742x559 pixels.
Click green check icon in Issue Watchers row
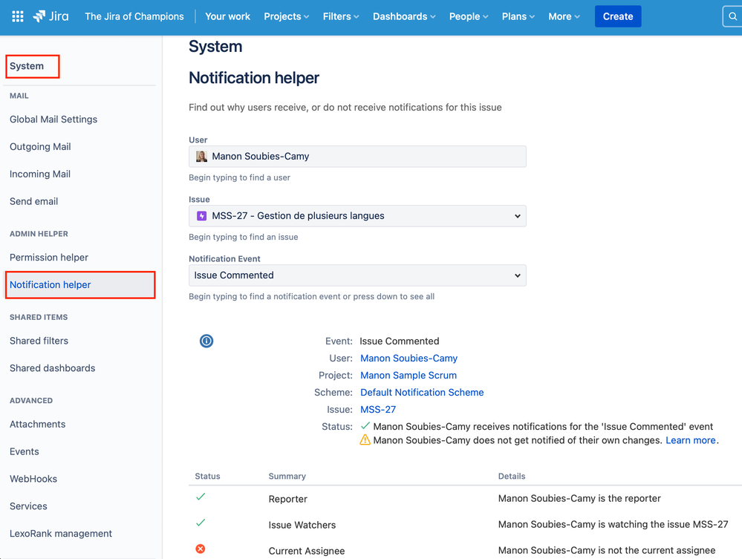coord(201,523)
